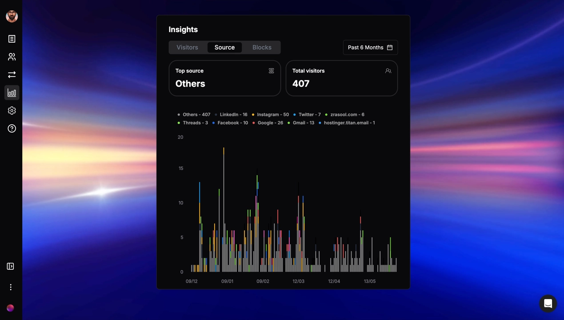Click the gradient orb icon
The height and width of the screenshot is (320, 564).
pos(10,308)
